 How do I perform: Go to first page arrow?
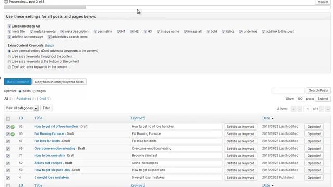click(x=293, y=109)
